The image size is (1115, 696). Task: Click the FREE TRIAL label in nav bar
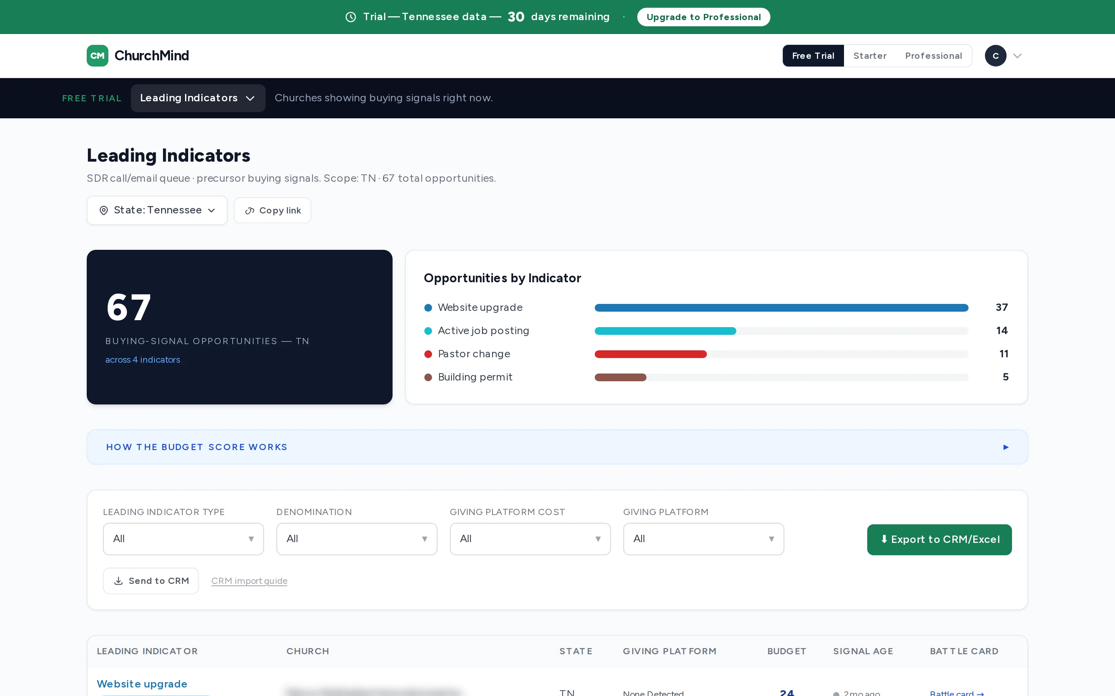[x=92, y=99]
